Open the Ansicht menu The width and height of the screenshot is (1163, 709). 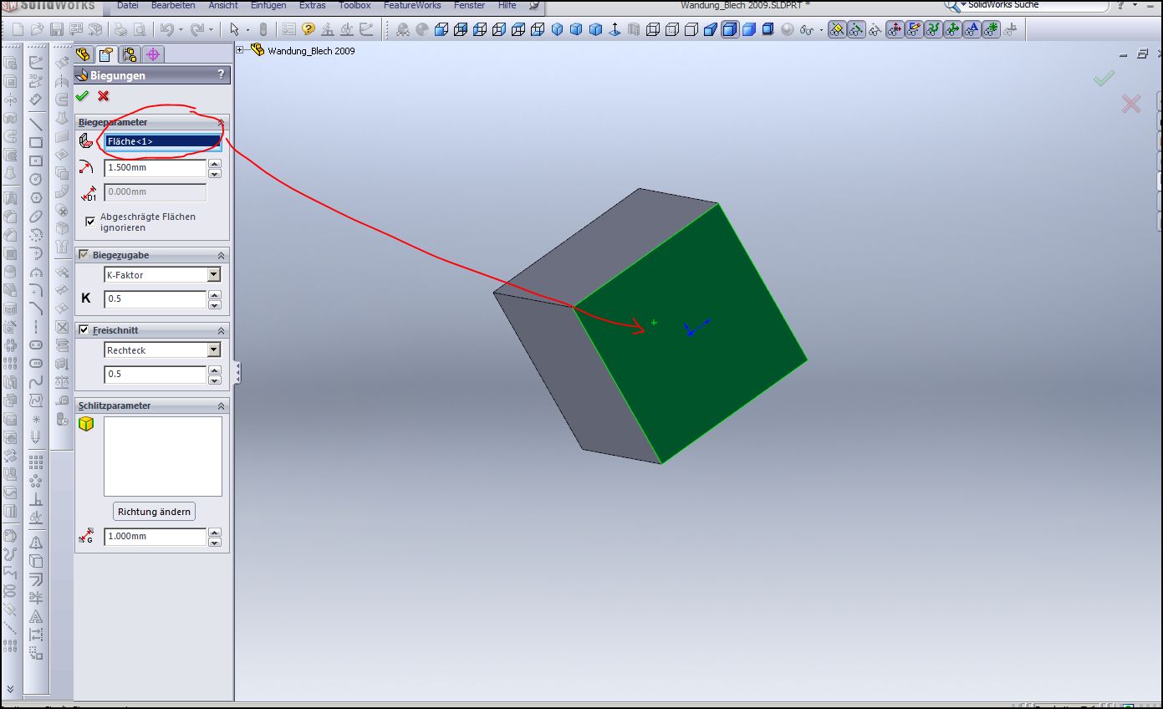pyautogui.click(x=223, y=5)
